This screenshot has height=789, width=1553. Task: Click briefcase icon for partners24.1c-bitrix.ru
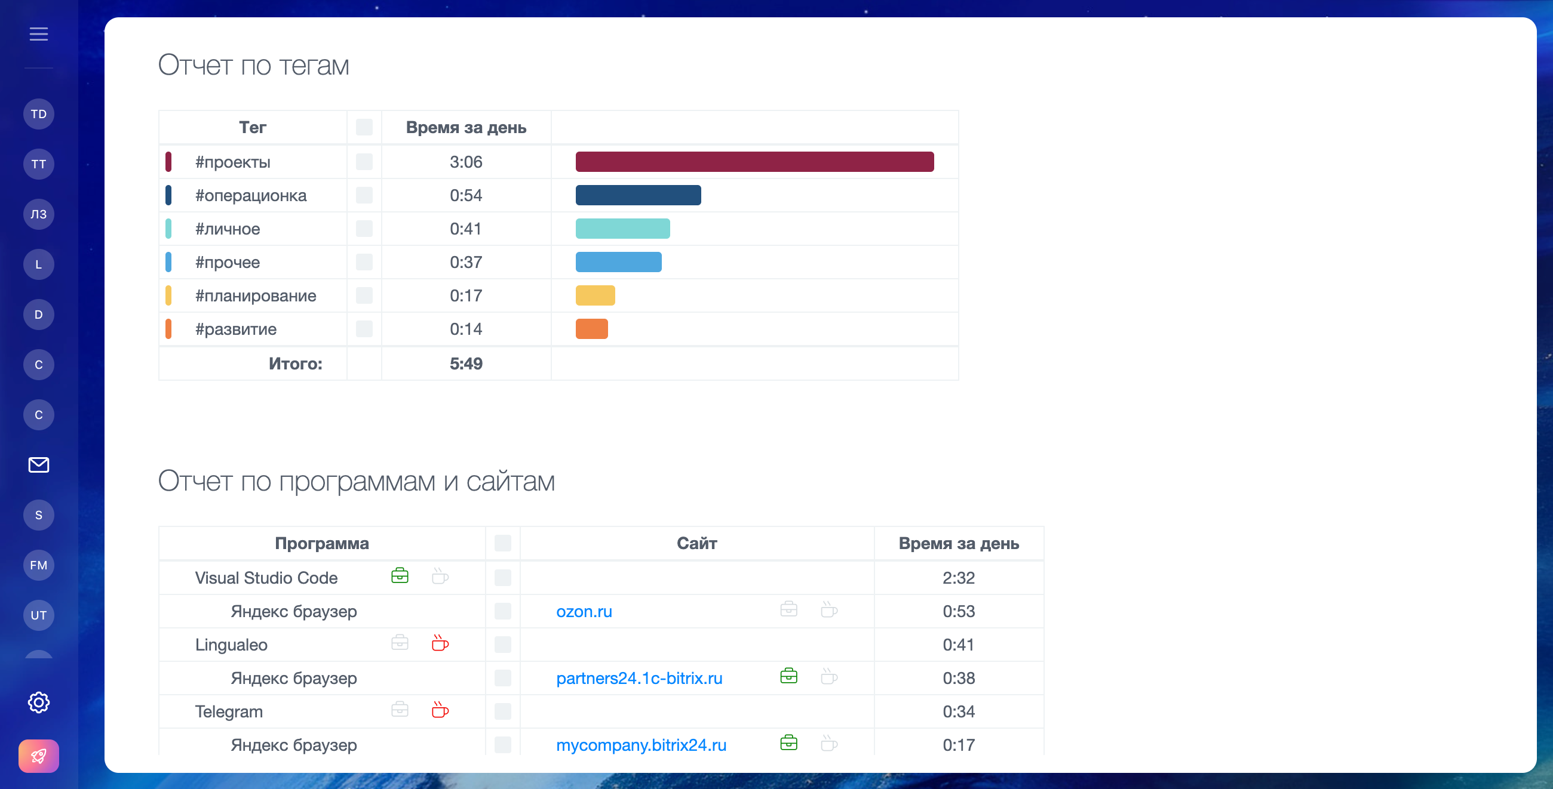click(x=788, y=676)
